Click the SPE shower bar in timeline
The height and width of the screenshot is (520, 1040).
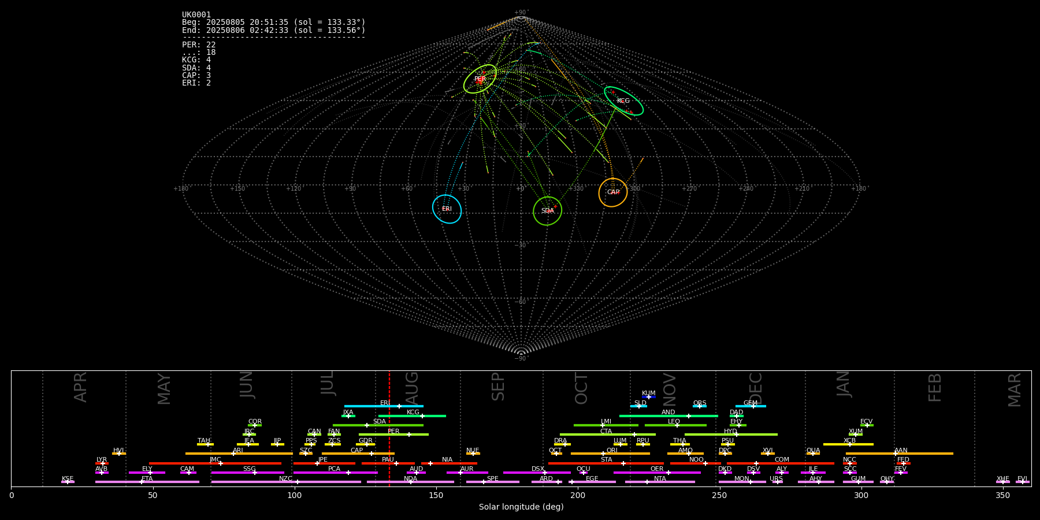click(x=493, y=482)
